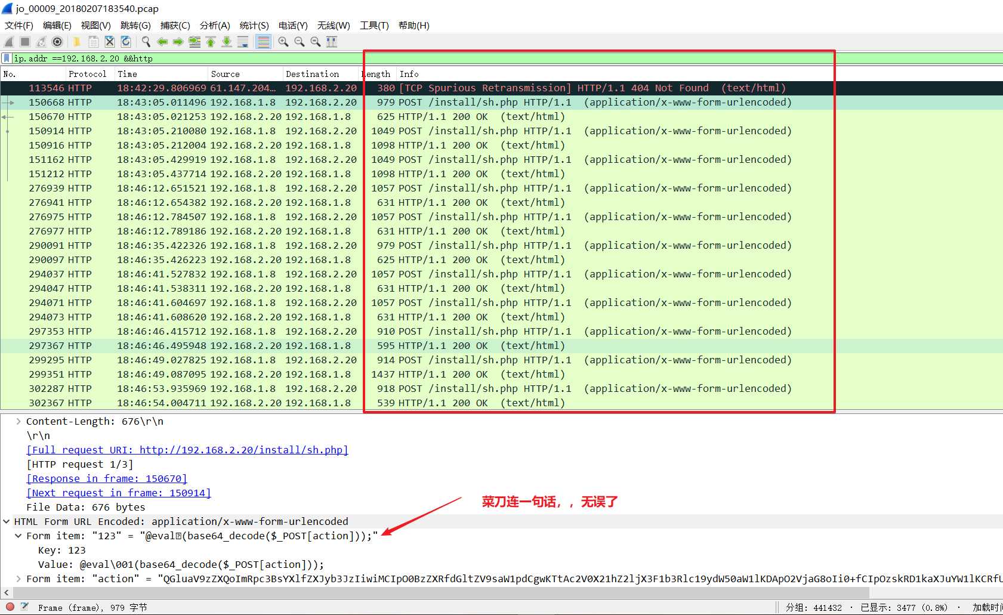Sort by the Protocol column header
Image resolution: width=1003 pixels, height=615 pixels.
[90, 74]
